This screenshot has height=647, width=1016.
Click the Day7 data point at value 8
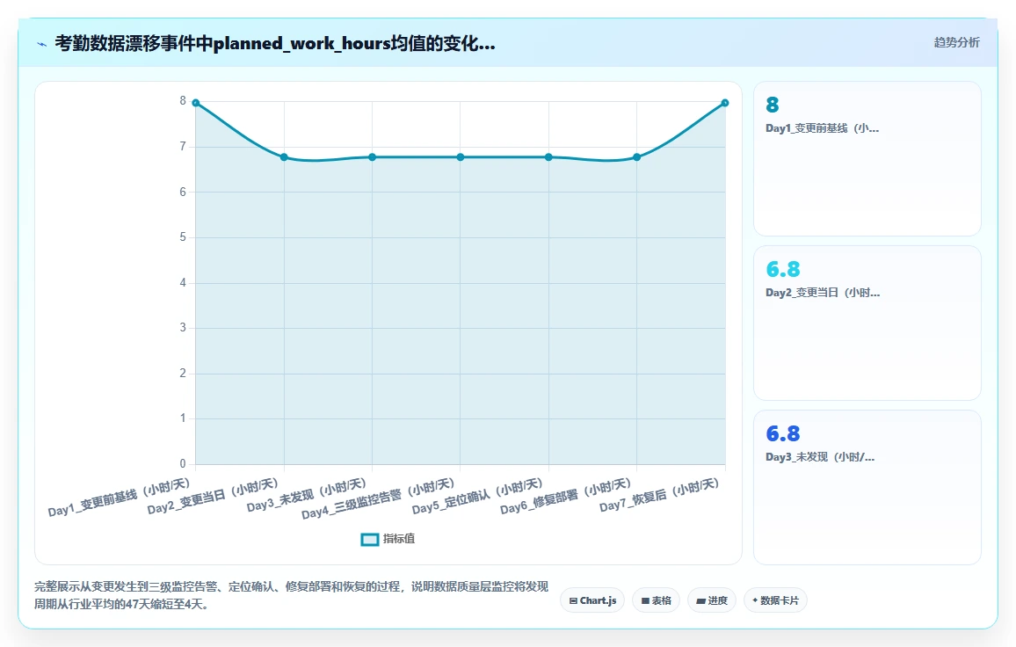725,103
